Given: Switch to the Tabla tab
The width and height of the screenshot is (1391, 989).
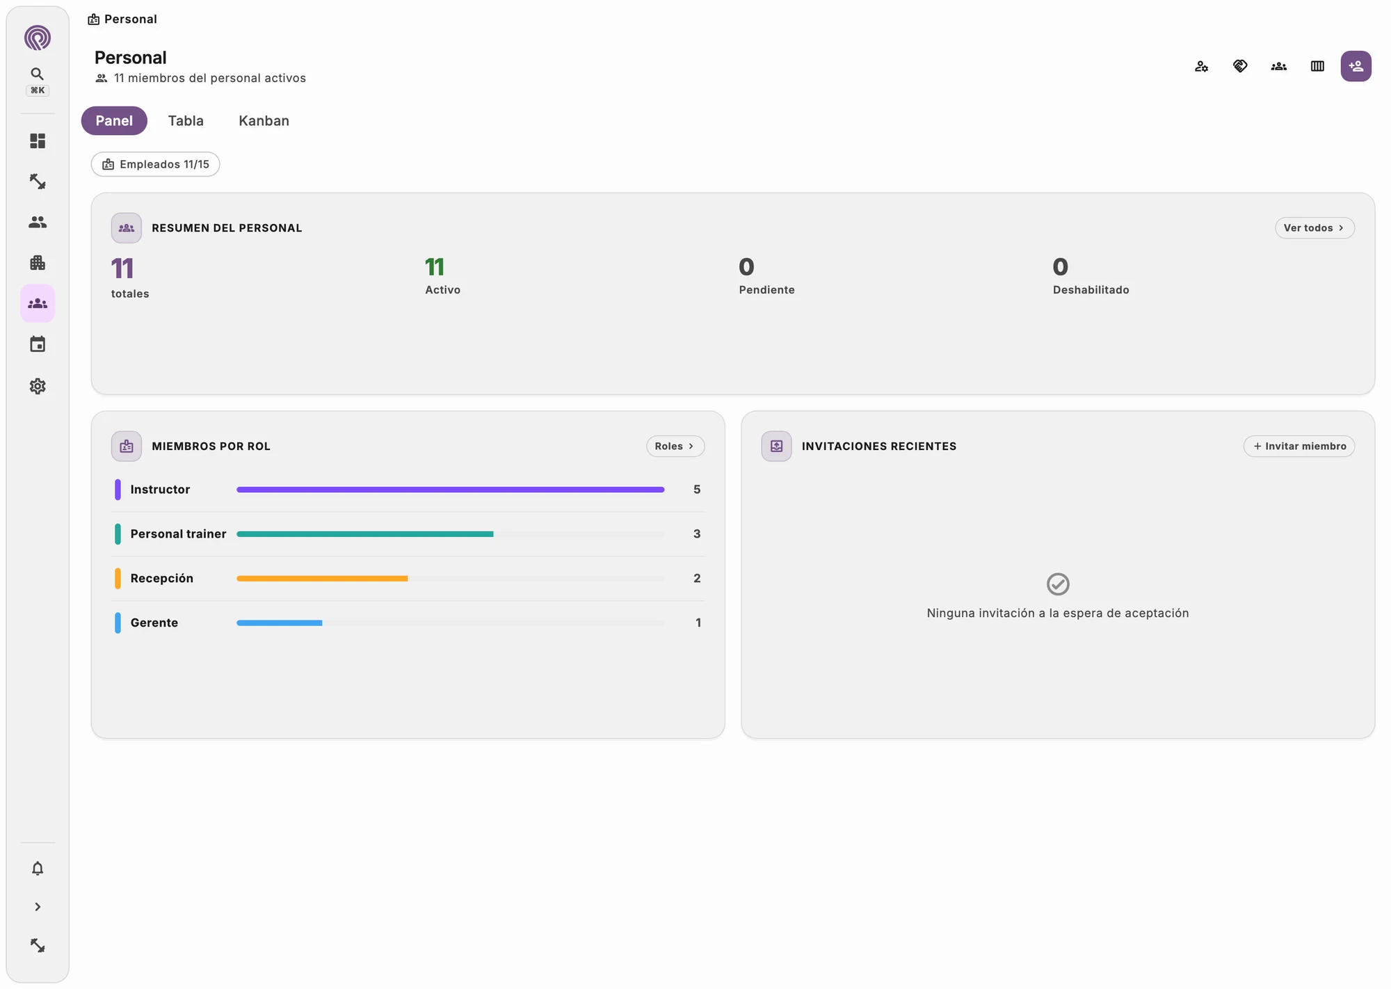Looking at the screenshot, I should 186,121.
